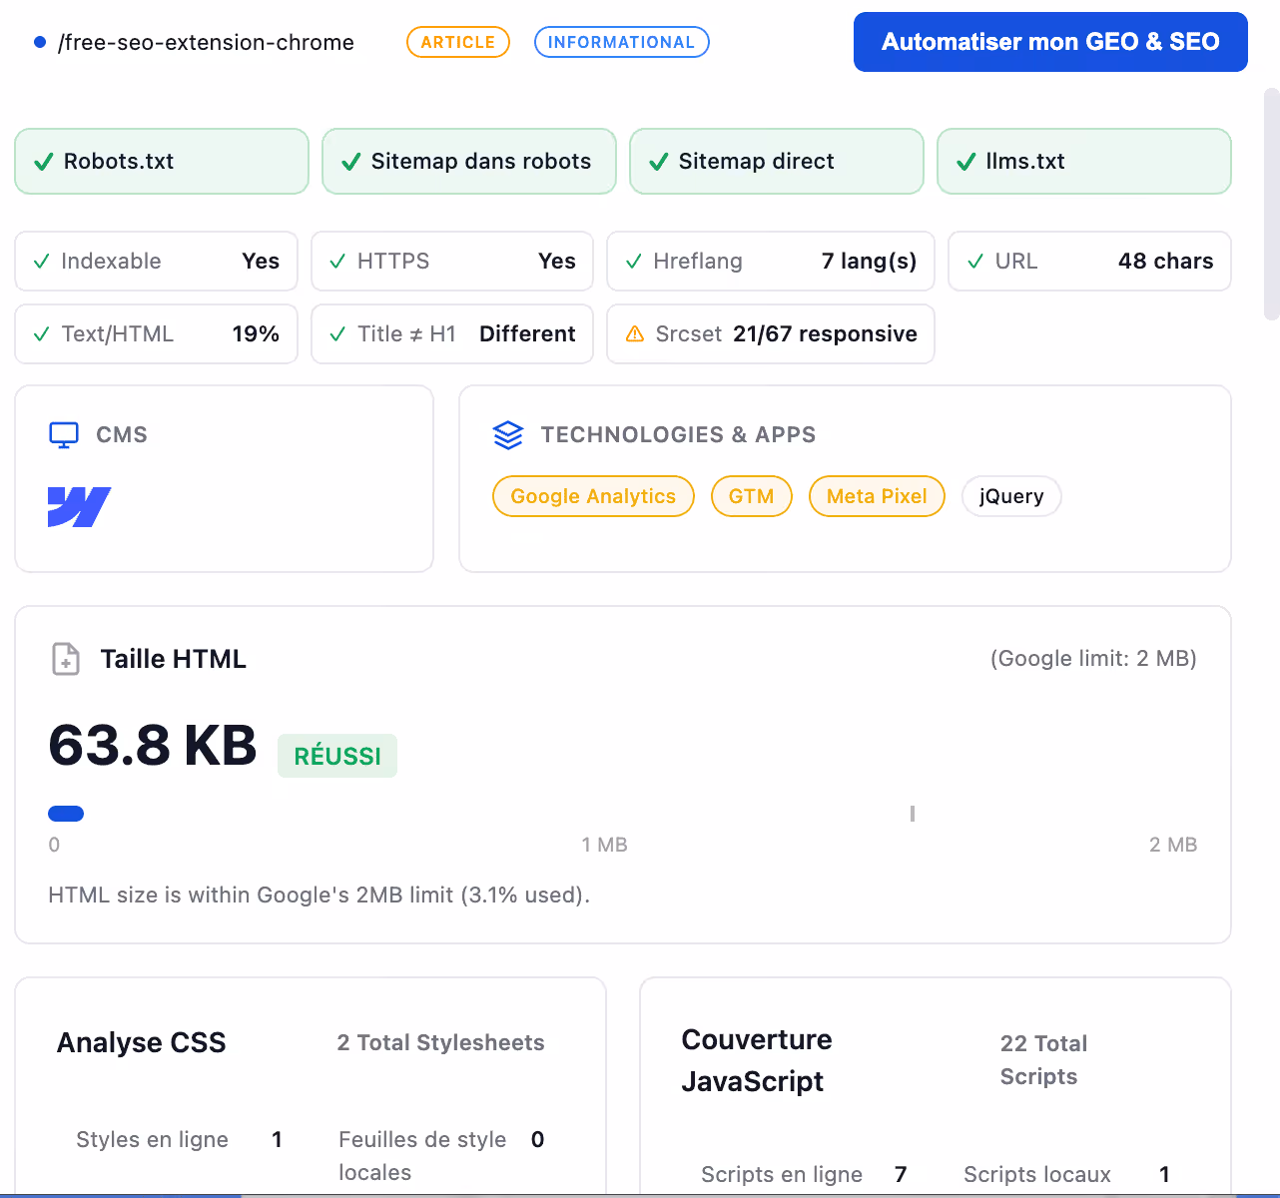
Task: Click the '(Google limit: 2 MB)' note
Action: coord(1093,659)
